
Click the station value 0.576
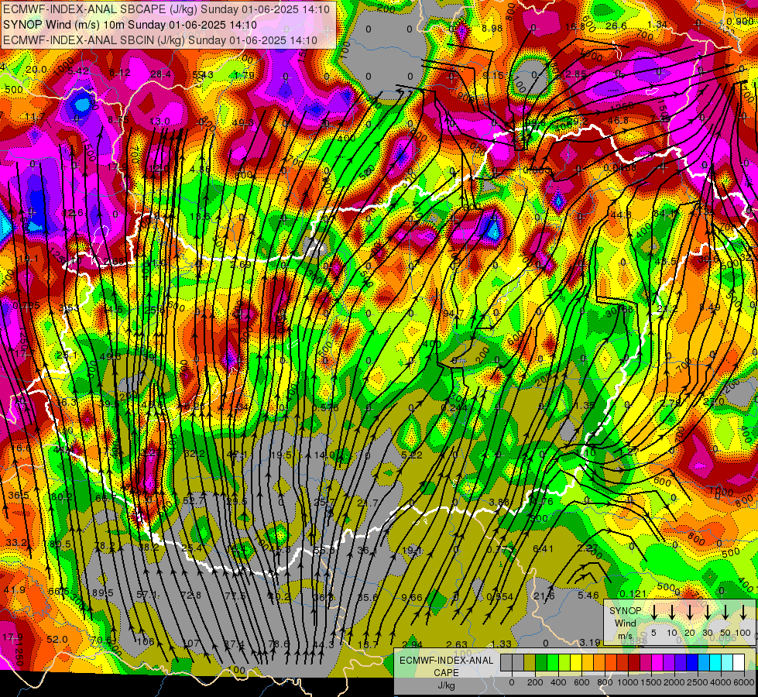point(326,408)
